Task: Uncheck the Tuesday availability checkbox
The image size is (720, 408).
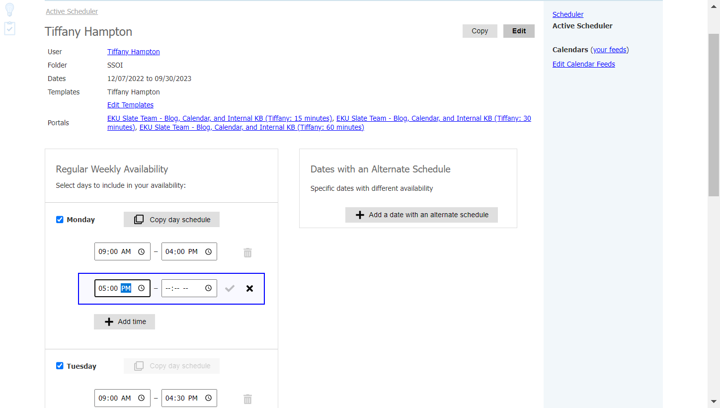Action: 60,366
